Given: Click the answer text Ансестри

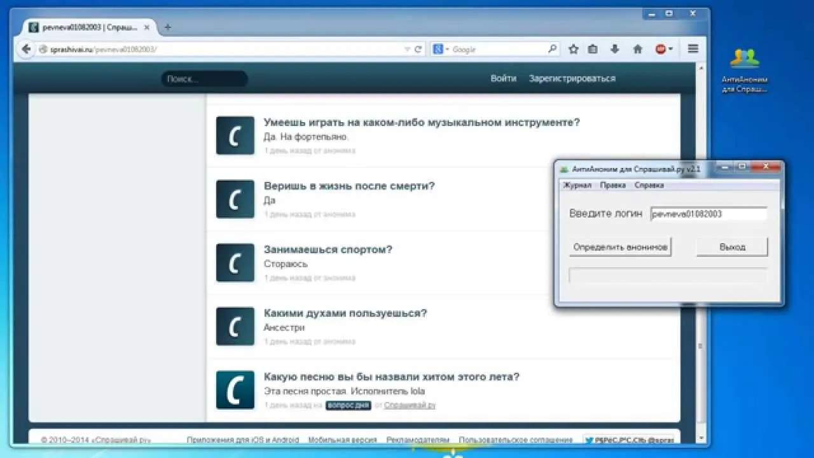Looking at the screenshot, I should click(x=284, y=328).
